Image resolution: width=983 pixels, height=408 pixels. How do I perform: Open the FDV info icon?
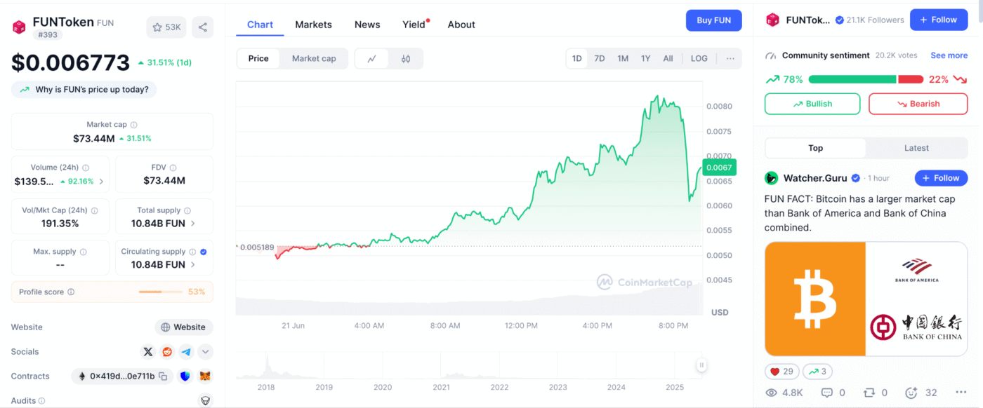173,168
